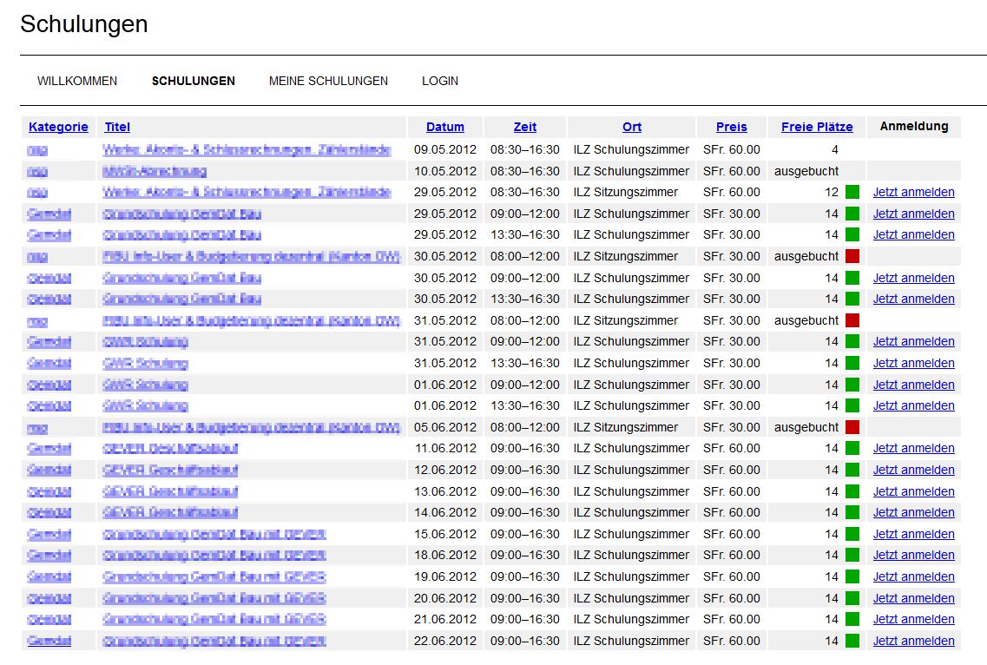Click the green availability square for 15.06.2012

click(x=852, y=534)
